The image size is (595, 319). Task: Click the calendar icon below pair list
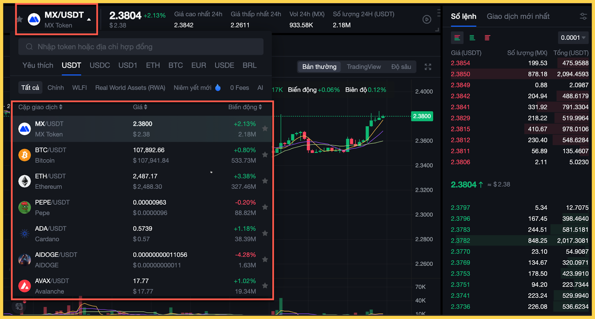[19, 307]
